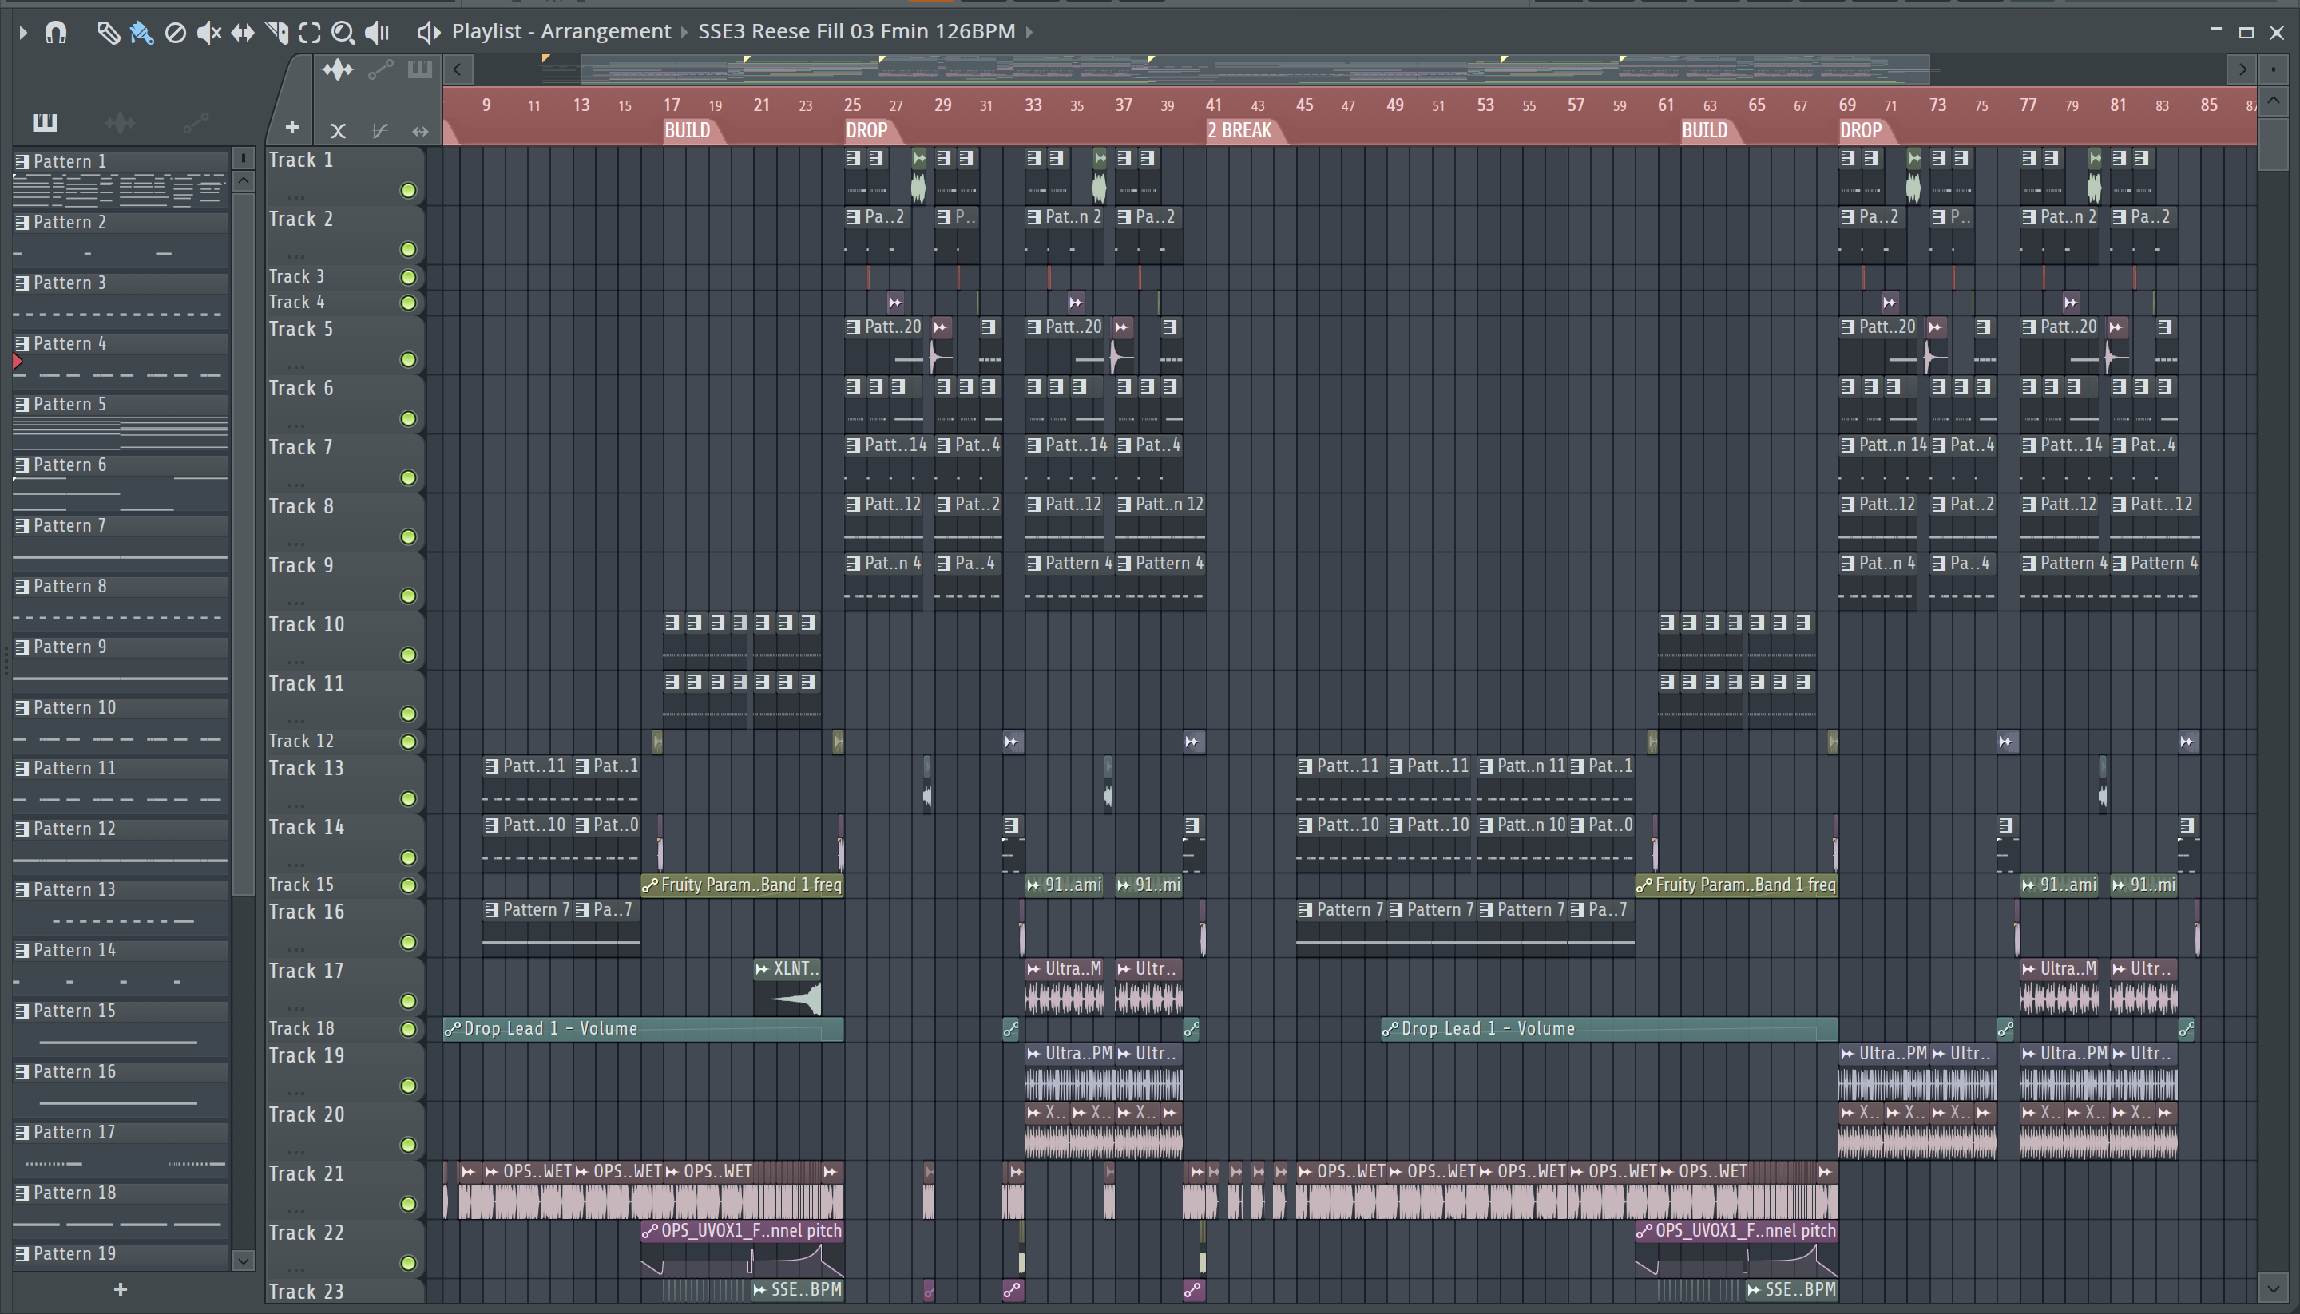The image size is (2300, 1314).
Task: Select first Fruity Param Band 1 freq clip
Action: 742,885
